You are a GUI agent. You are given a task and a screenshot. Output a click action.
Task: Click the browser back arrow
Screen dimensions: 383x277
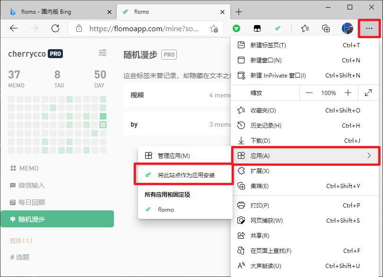click(14, 28)
